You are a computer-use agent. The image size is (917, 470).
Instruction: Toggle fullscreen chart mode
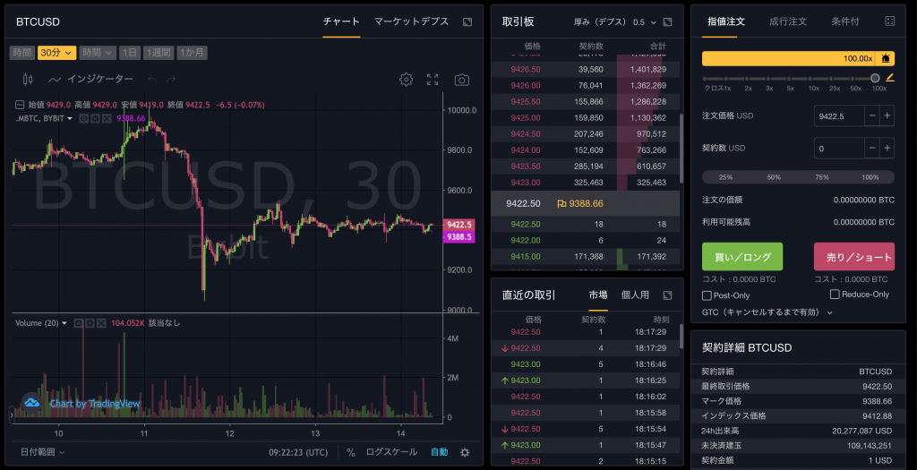tap(433, 80)
